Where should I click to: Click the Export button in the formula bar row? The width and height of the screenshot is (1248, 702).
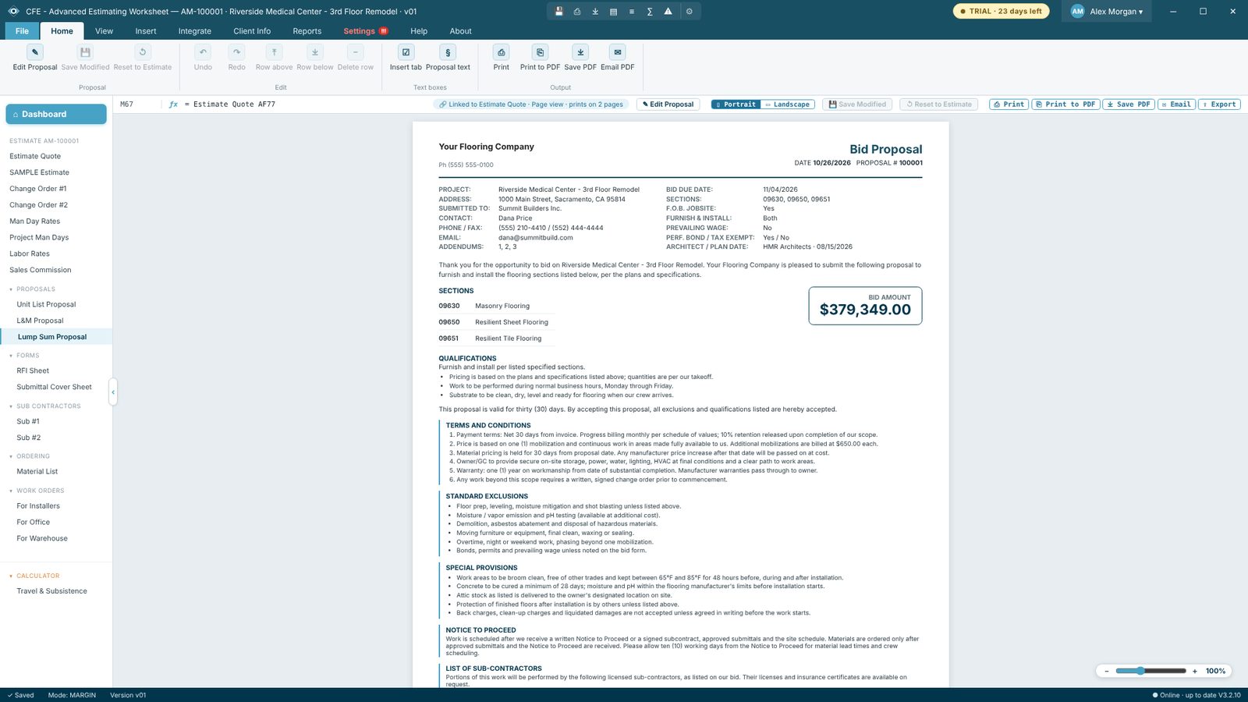pyautogui.click(x=1219, y=105)
